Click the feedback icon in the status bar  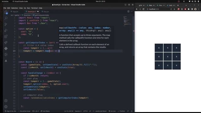coord(128,111)
